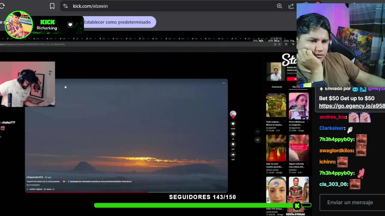The width and height of the screenshot is (385, 216).
Task: Open the three-dot menu on the TikTok video
Action: click(223, 83)
